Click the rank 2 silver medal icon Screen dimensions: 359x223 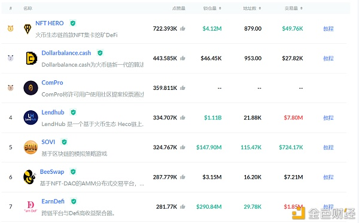coord(11,58)
